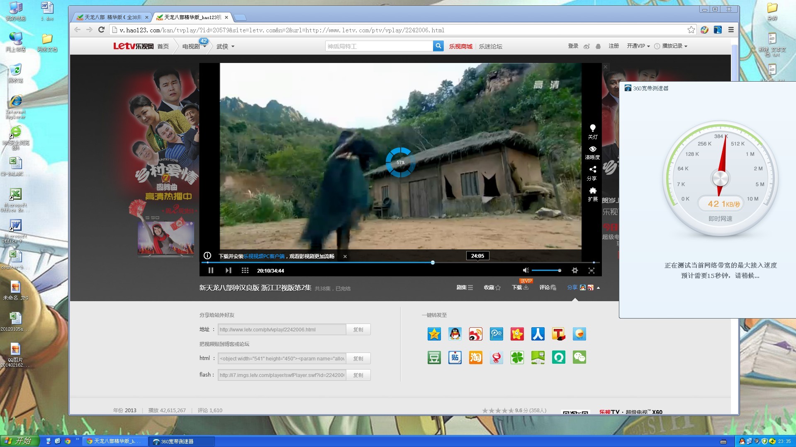Share to Renren icon

coord(538,334)
